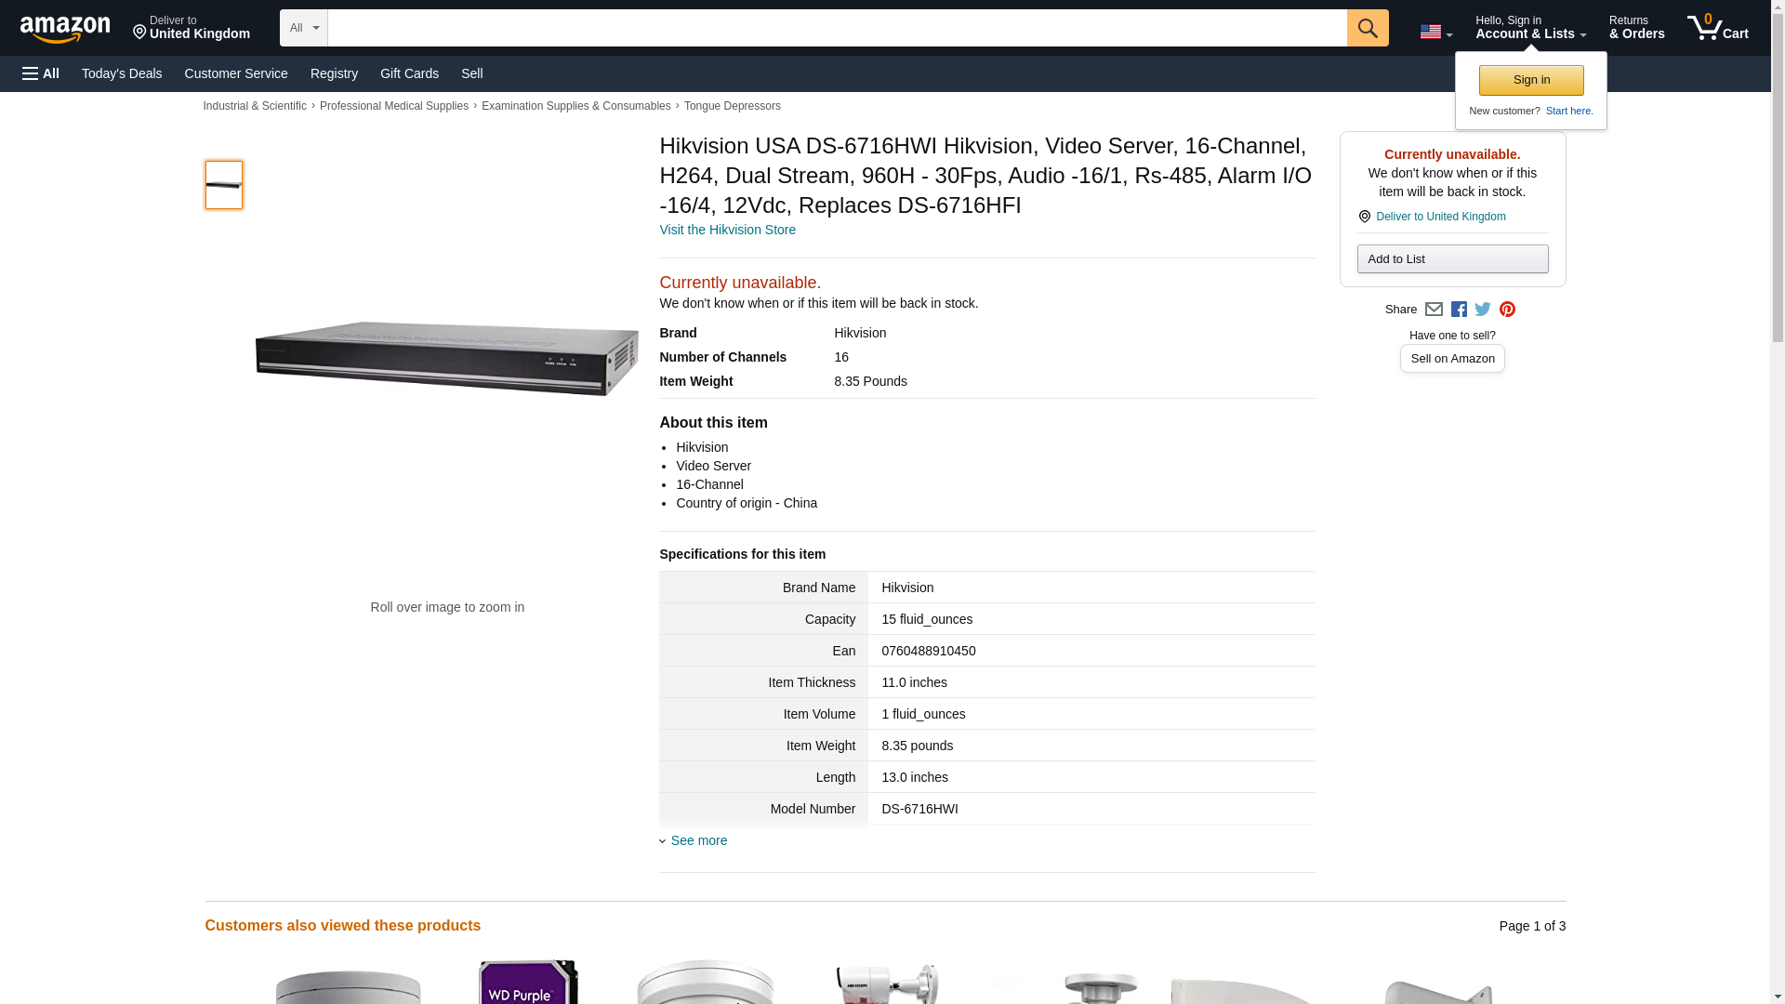
Task: Share product on Facebook icon
Action: click(x=1459, y=310)
